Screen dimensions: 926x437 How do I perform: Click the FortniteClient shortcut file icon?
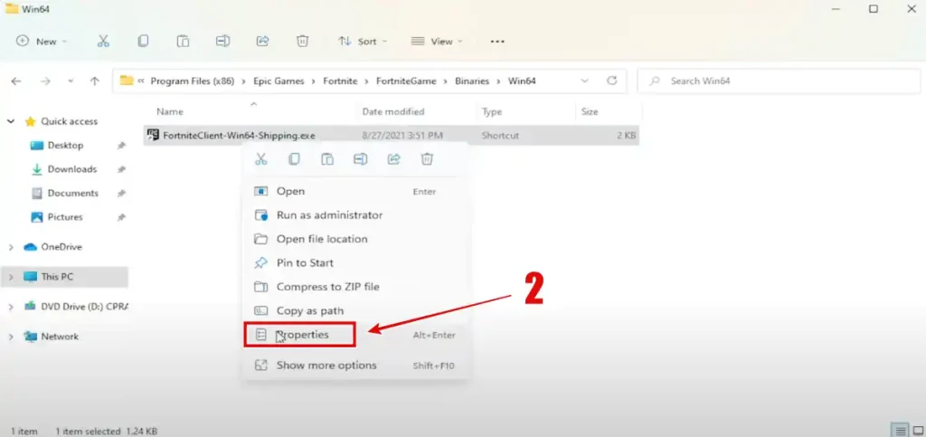point(153,135)
